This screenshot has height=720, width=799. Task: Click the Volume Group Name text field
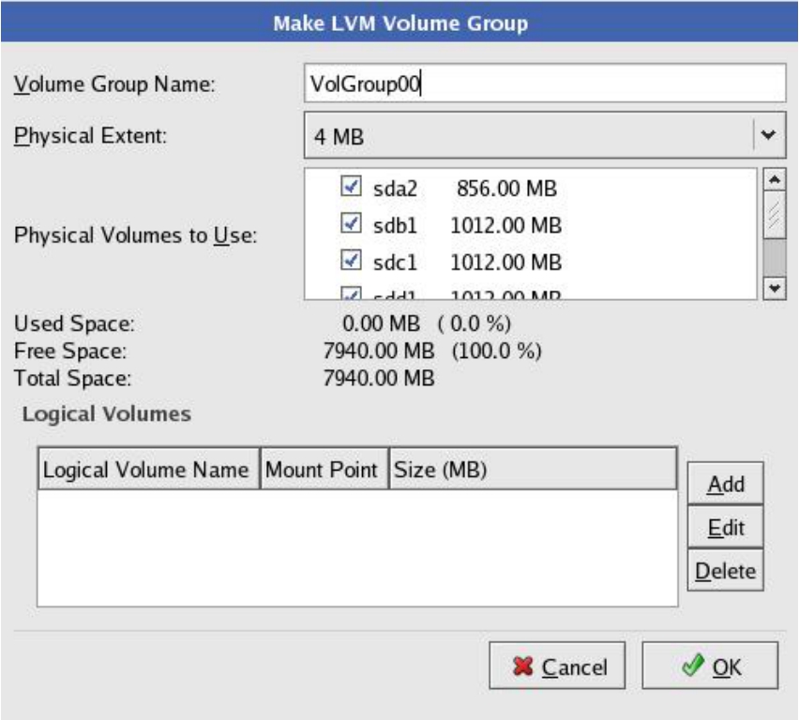coord(544,83)
